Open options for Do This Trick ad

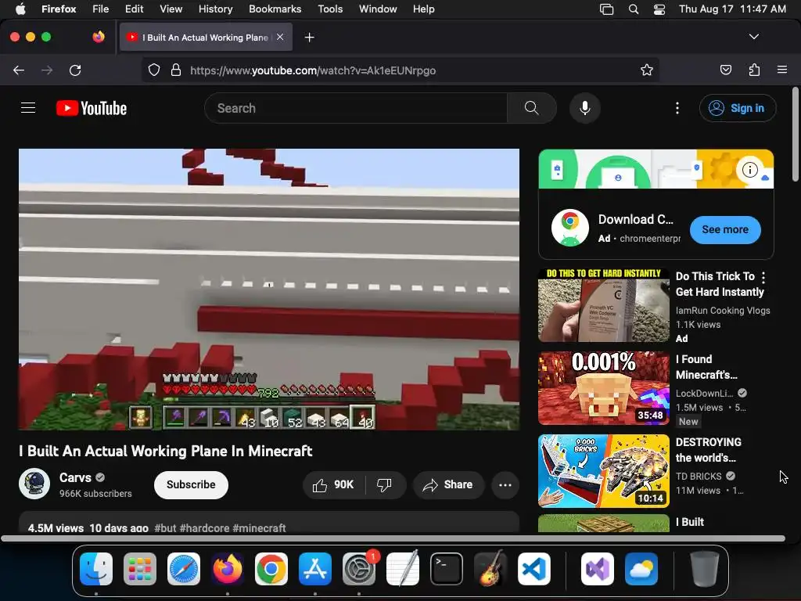pyautogui.click(x=763, y=277)
